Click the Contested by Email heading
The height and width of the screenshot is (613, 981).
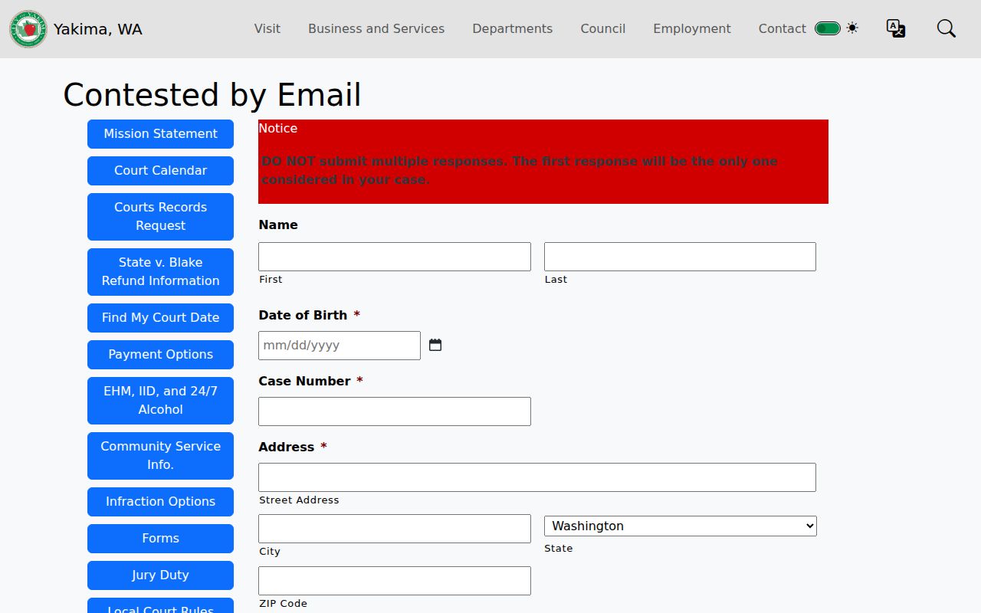[212, 95]
